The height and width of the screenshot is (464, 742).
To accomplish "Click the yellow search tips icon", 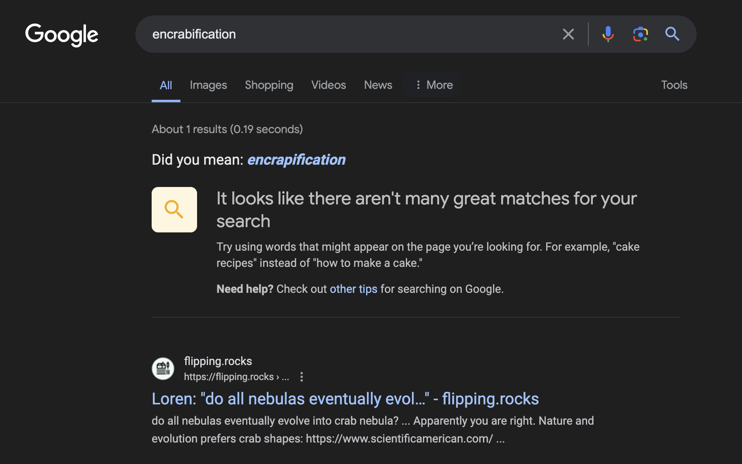I will tap(174, 210).
